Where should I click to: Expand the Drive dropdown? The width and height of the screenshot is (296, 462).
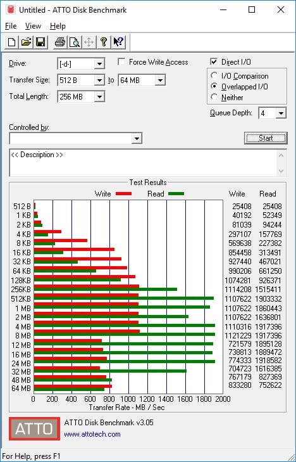click(99, 64)
